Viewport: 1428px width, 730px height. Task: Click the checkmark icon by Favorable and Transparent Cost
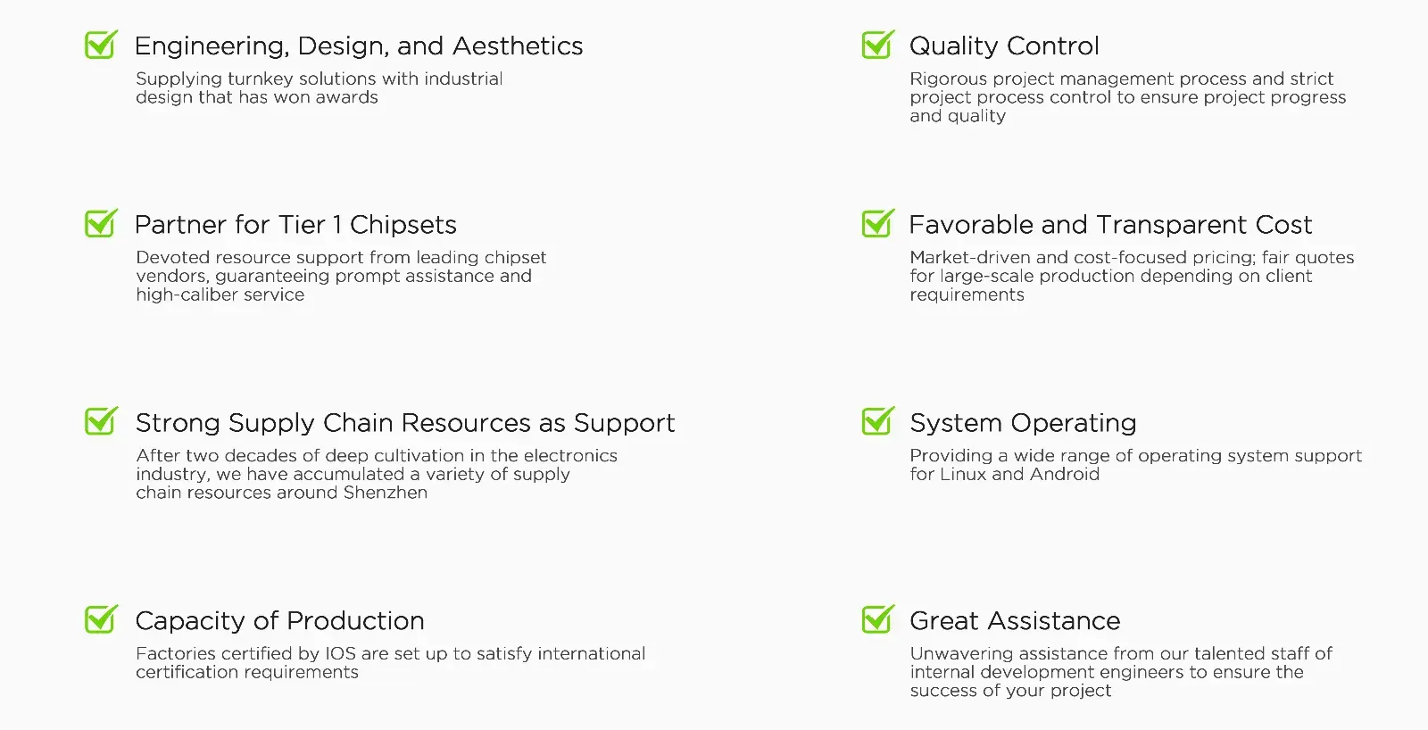pyautogui.click(x=877, y=223)
